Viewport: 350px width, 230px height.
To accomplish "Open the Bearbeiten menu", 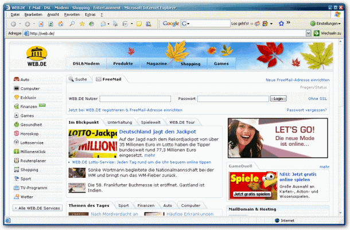I will coord(33,15).
